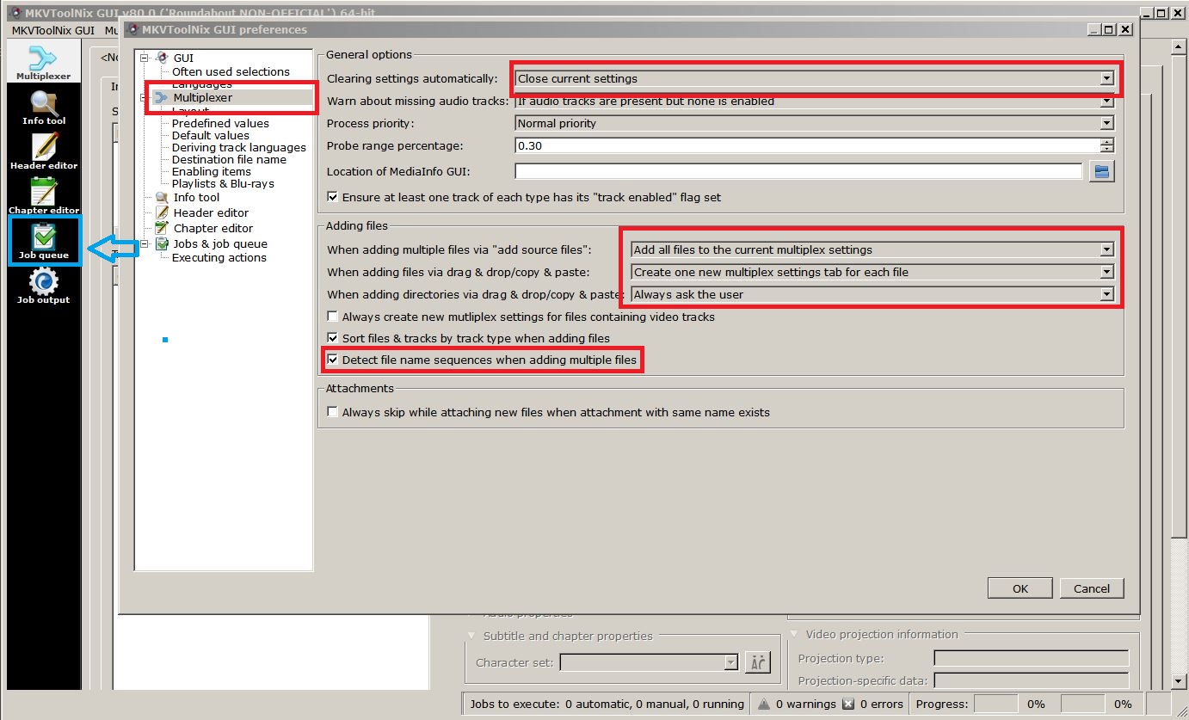Select 'Enabling items' in tree
This screenshot has width=1189, height=720.
click(x=212, y=171)
